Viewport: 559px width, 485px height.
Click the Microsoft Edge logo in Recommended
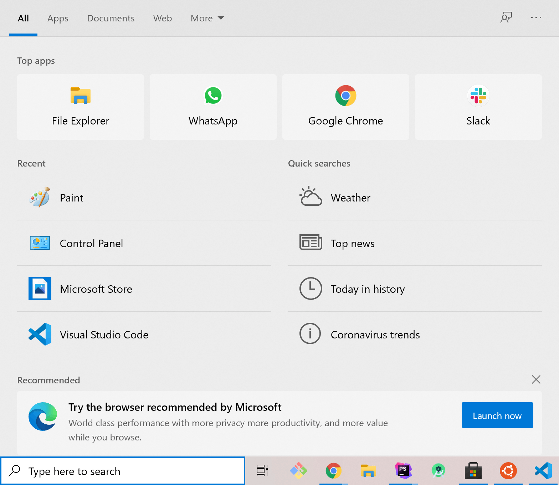pos(43,416)
